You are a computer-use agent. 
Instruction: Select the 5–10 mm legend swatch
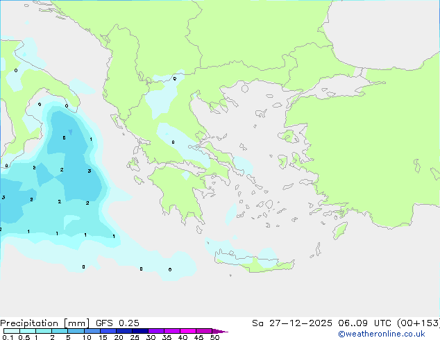coord(76,331)
